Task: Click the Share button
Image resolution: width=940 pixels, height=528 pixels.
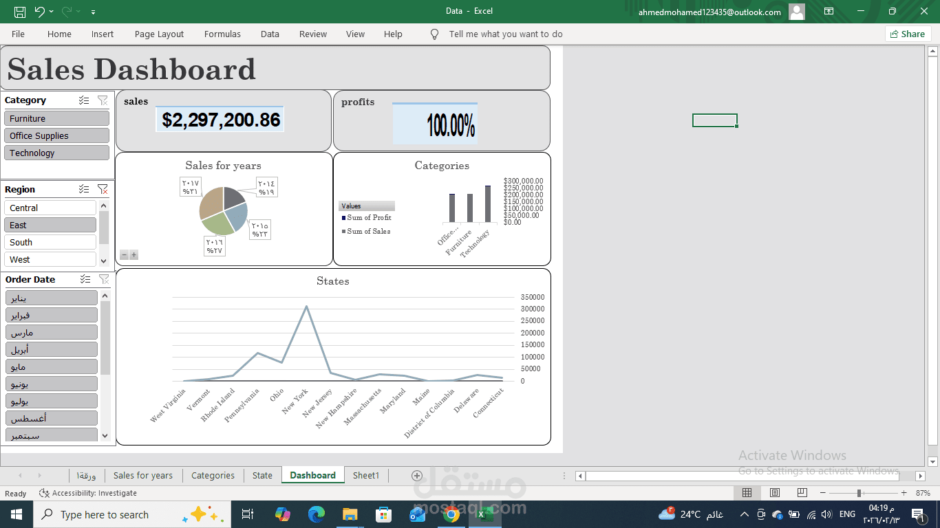Action: coord(908,34)
